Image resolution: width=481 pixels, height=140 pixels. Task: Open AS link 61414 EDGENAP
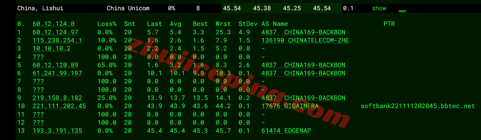pyautogui.click(x=286, y=131)
